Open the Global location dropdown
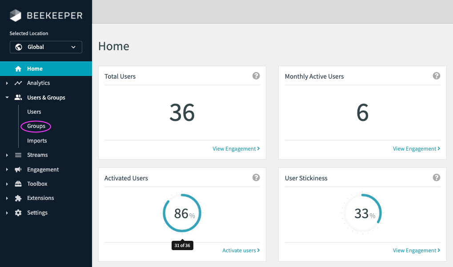This screenshot has height=267, width=453. pyautogui.click(x=46, y=47)
